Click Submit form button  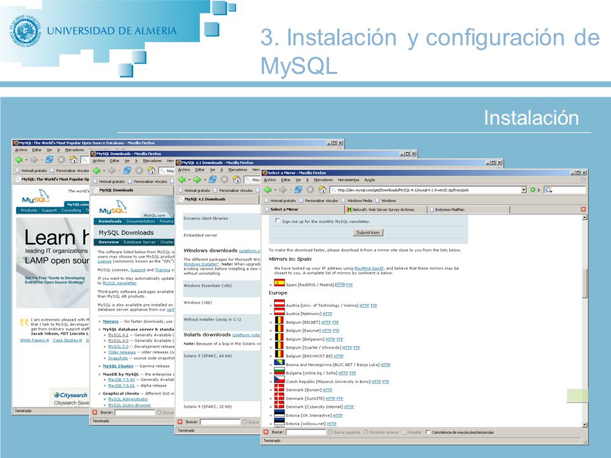(368, 233)
